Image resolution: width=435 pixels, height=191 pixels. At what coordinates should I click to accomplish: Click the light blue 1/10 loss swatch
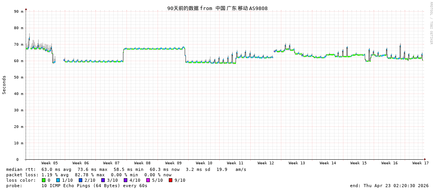58,180
